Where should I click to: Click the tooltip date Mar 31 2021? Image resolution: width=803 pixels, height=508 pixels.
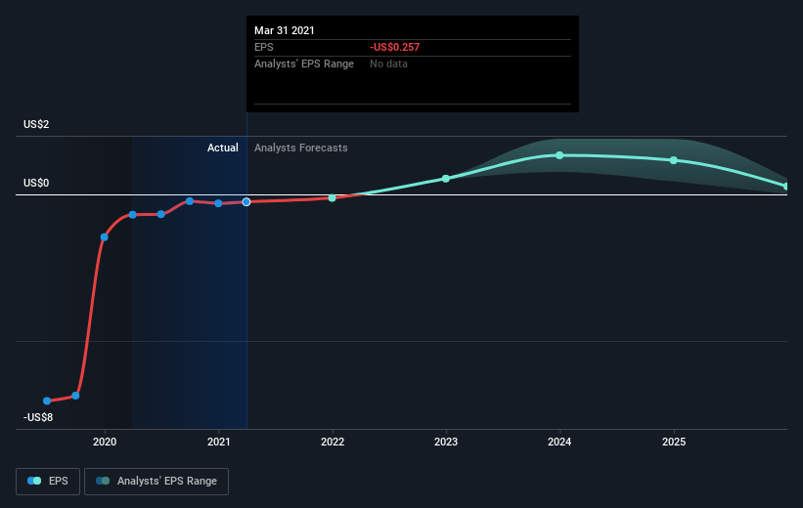point(285,30)
